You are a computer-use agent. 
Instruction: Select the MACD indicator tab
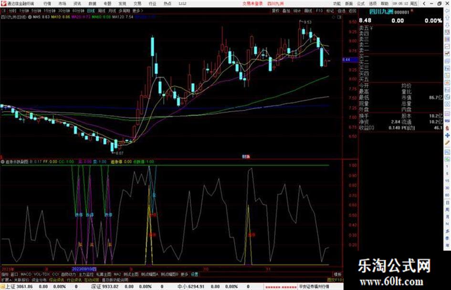[26, 274]
